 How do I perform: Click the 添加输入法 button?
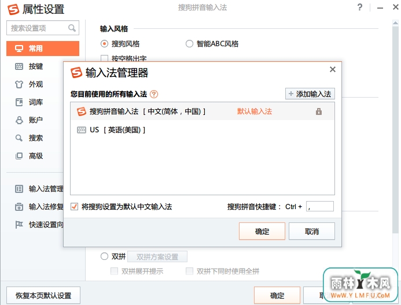click(310, 94)
